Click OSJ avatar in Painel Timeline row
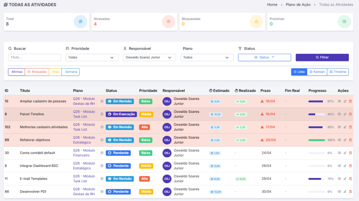 (x=167, y=114)
